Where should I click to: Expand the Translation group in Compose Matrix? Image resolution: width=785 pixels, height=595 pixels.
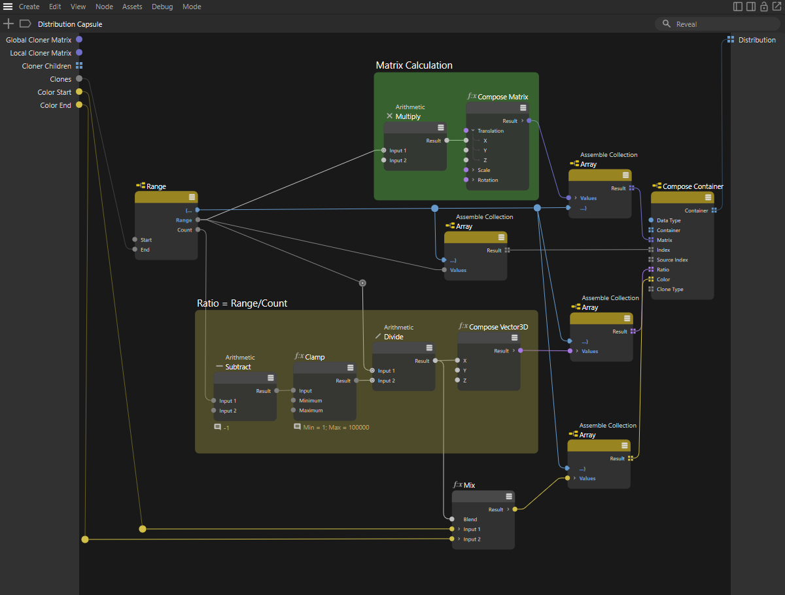pyautogui.click(x=473, y=131)
